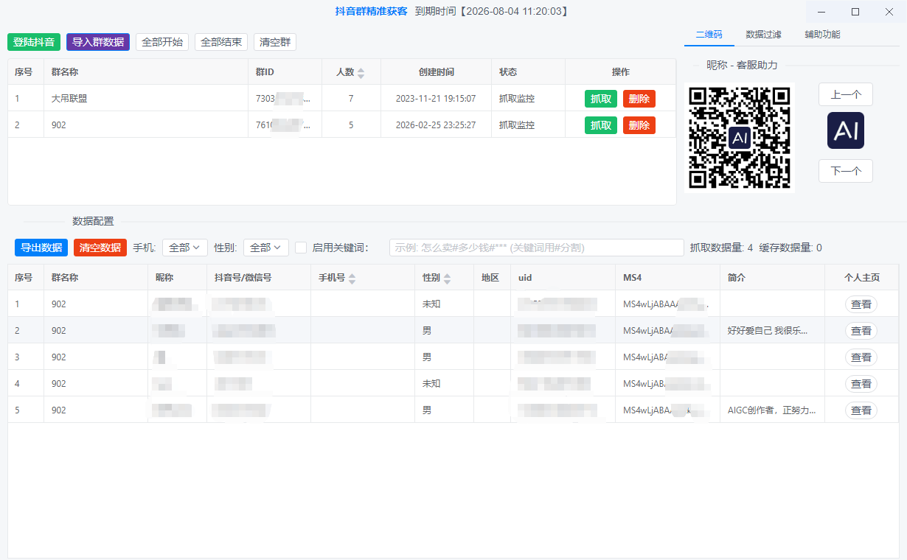This screenshot has height=560, width=907.
Task: Click bio text 好好爱自己 我很乐...
Action: coord(768,330)
